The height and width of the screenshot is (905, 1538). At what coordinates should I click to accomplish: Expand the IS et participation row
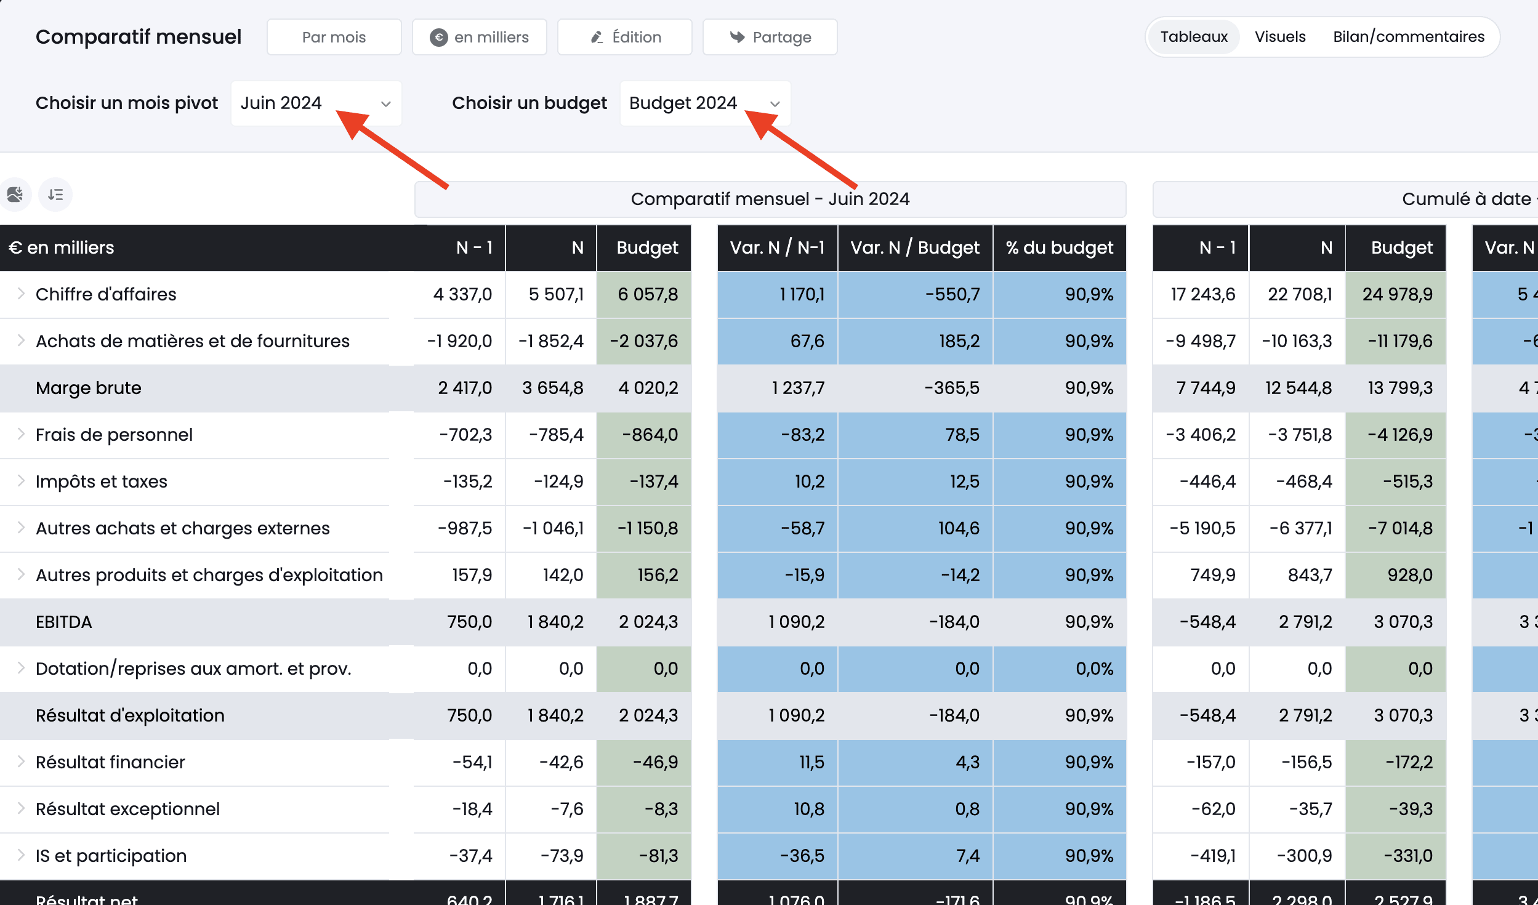click(21, 855)
